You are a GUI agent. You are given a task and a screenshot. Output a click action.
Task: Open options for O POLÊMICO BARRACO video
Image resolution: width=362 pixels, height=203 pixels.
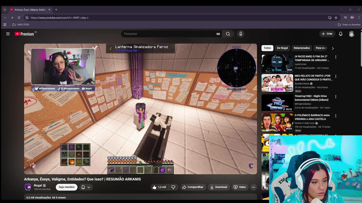pos(336,116)
